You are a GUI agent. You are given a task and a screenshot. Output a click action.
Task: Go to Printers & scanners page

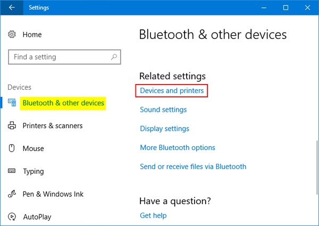click(x=53, y=126)
